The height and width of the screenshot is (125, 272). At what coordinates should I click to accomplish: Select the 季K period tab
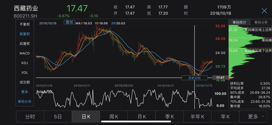(x=169, y=117)
